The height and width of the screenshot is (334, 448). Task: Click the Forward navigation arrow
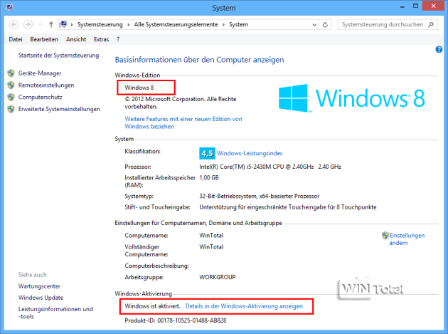[x=28, y=25]
